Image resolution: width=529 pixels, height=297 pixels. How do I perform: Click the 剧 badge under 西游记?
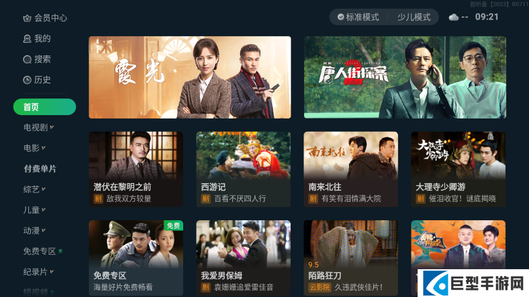tap(205, 199)
